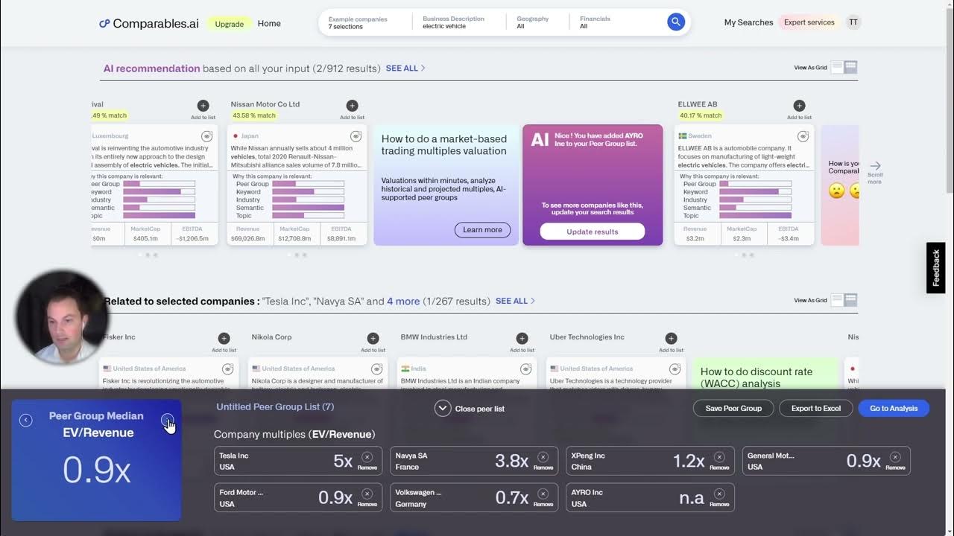The image size is (954, 536).
Task: Toggle eye icon on BMW Industries card
Action: coord(525,369)
